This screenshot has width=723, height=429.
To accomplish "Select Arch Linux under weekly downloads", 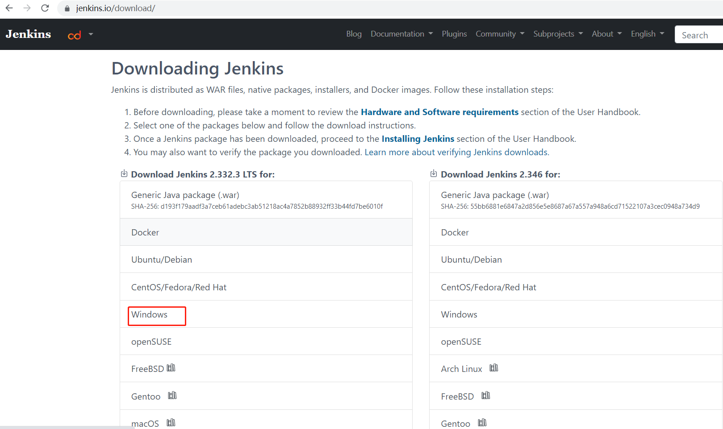I will pyautogui.click(x=576, y=369).
